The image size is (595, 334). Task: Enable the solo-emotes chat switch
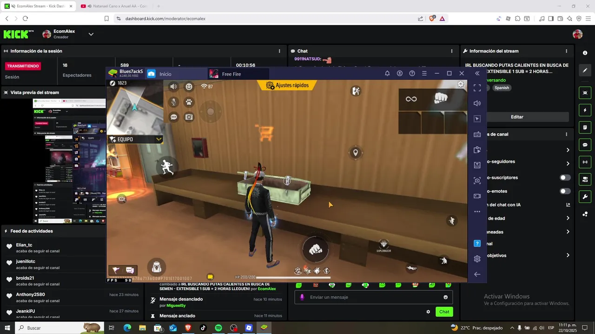(x=565, y=191)
